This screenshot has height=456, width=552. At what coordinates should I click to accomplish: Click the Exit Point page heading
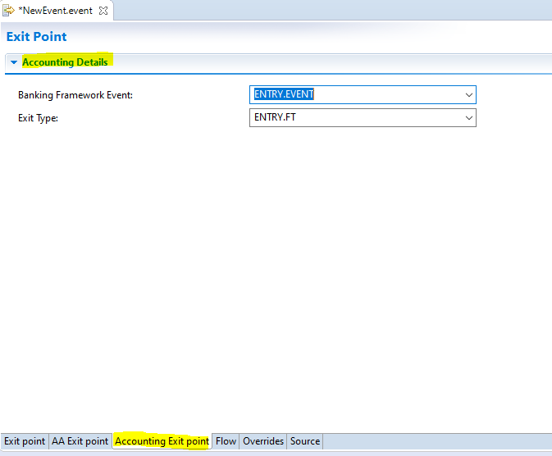[x=37, y=37]
